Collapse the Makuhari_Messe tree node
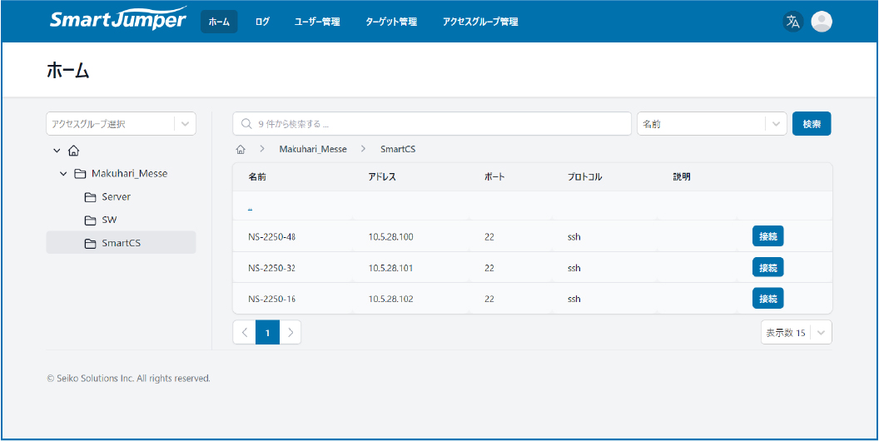 pyautogui.click(x=62, y=174)
